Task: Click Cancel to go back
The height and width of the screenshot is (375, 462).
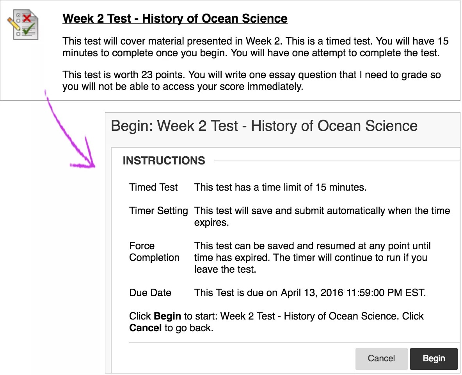Action: point(381,359)
